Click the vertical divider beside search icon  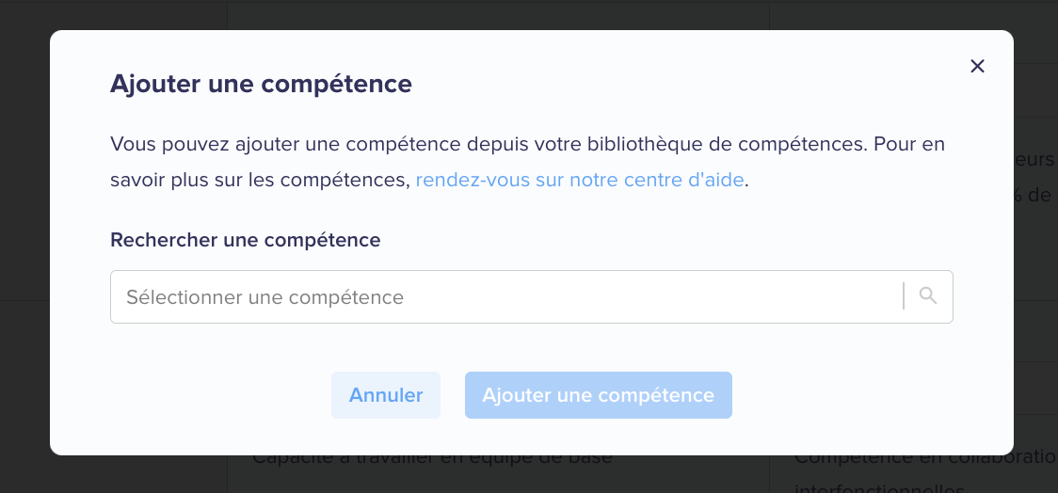pos(904,296)
